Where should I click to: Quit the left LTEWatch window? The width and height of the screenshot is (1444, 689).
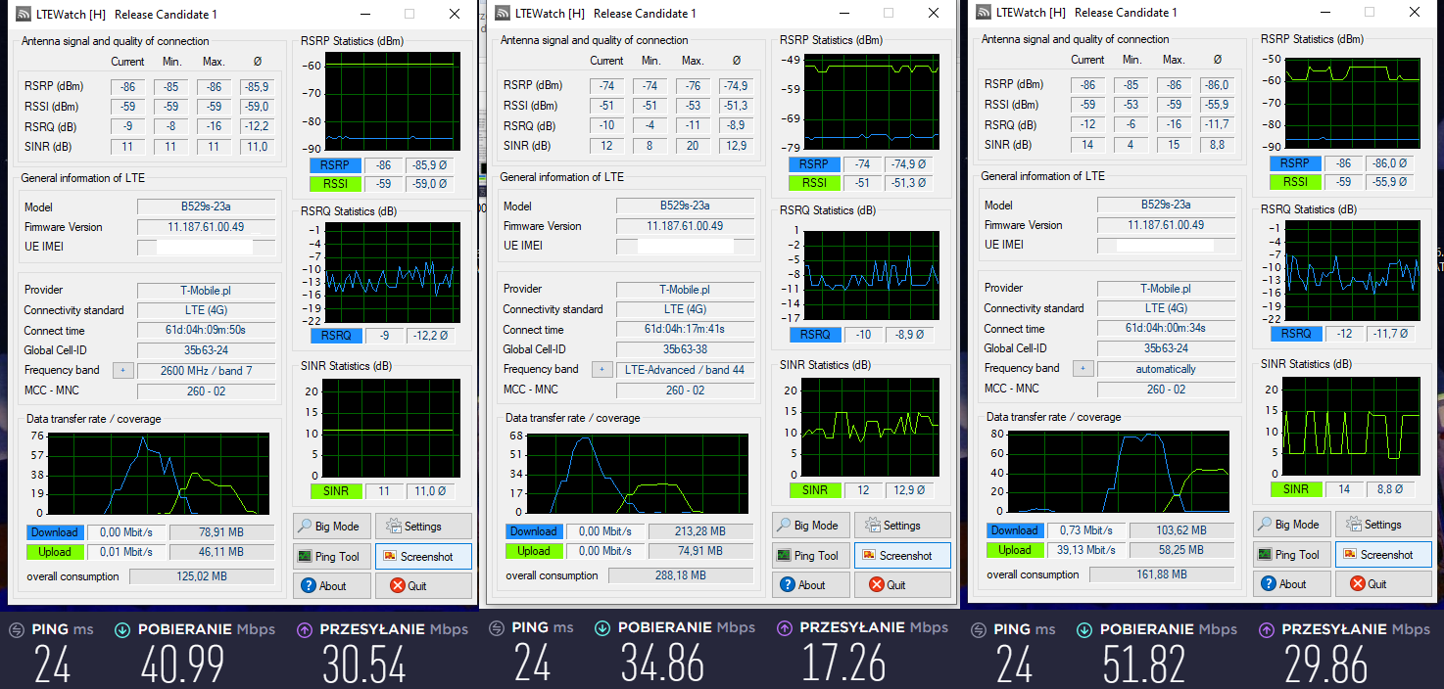coord(423,586)
